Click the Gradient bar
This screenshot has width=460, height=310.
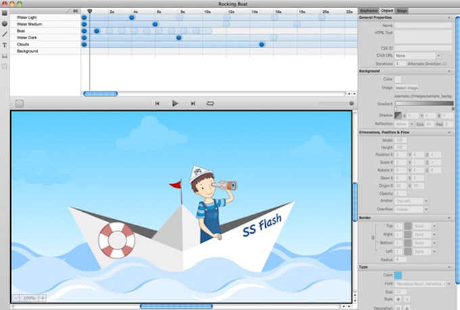(x=424, y=104)
